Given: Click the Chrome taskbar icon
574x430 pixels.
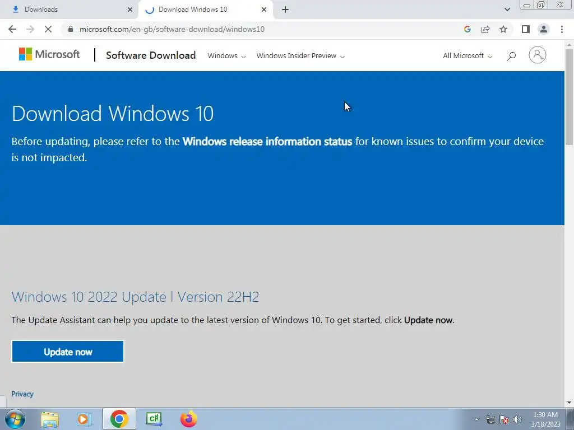Looking at the screenshot, I should pyautogui.click(x=119, y=419).
